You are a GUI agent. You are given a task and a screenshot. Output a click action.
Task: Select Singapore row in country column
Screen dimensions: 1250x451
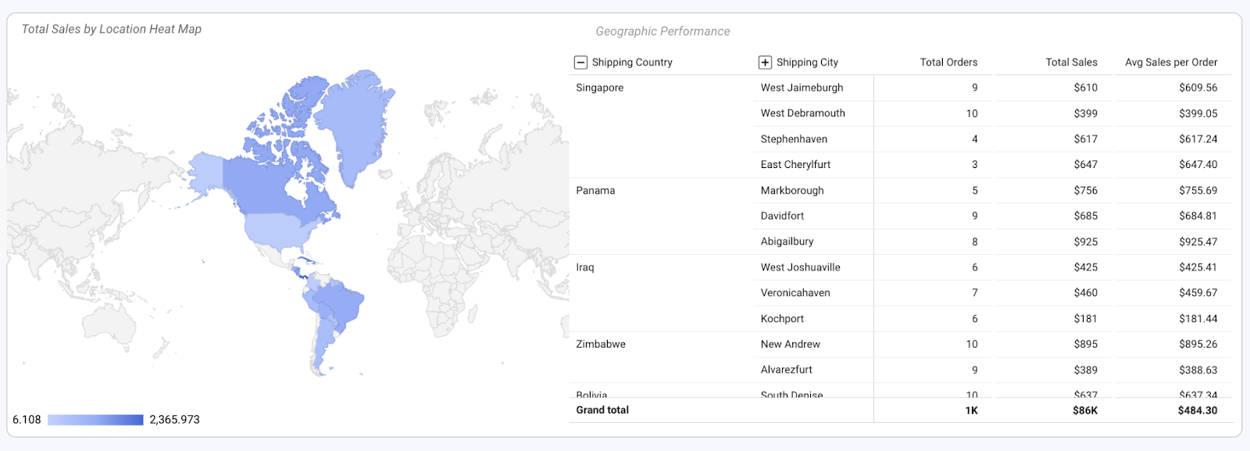[599, 88]
